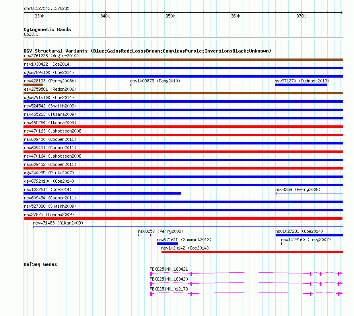Click the FBXO25|NM_183420 gene label
The image size is (354, 316).
(169, 279)
